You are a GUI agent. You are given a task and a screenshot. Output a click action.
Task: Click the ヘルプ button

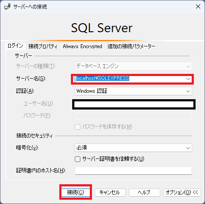144,192
